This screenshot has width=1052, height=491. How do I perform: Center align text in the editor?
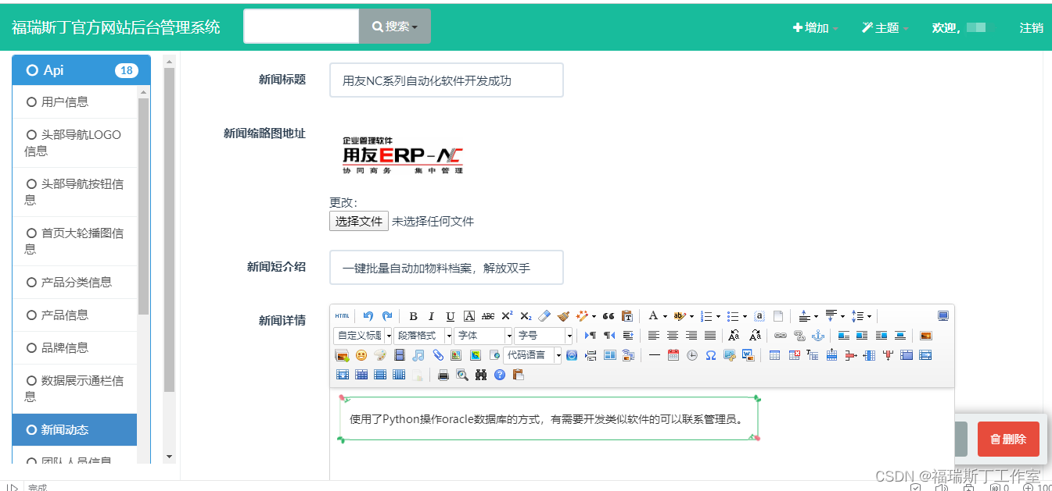tap(673, 336)
